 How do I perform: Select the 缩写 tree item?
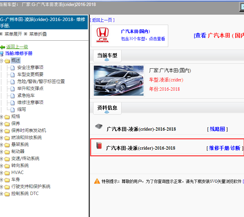coord(22,109)
